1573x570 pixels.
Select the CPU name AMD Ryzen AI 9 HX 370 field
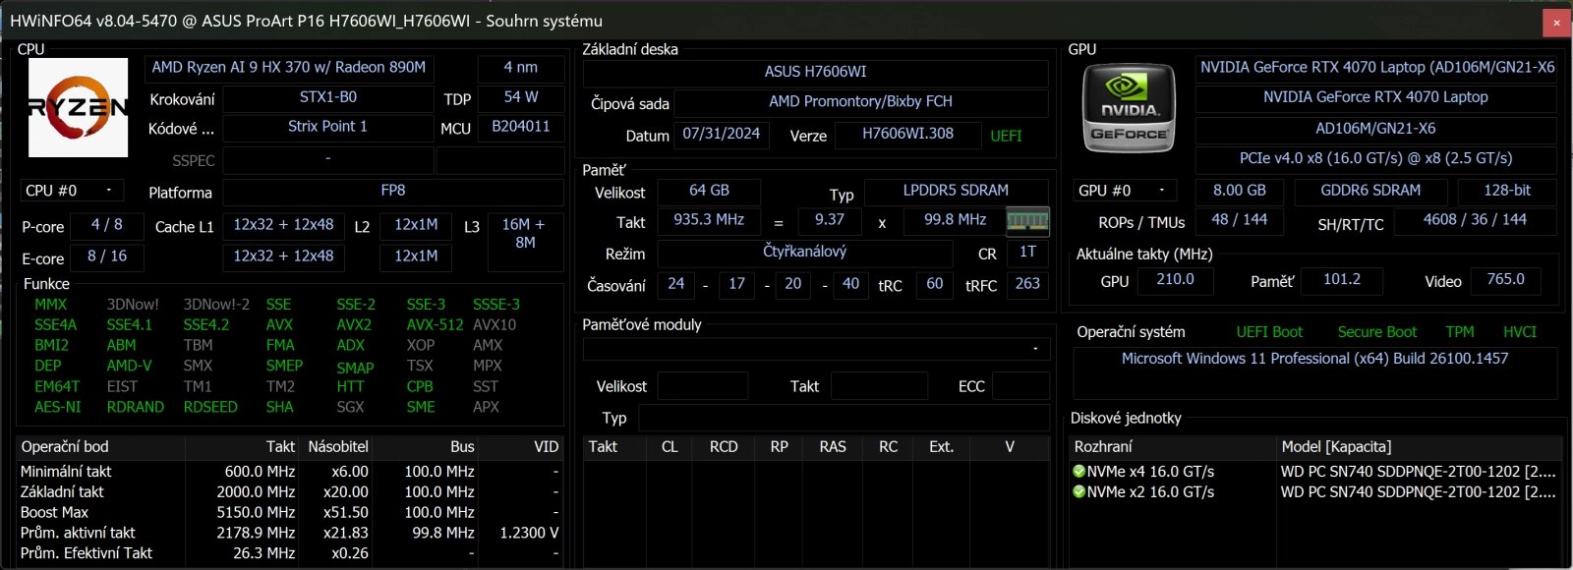click(x=289, y=68)
